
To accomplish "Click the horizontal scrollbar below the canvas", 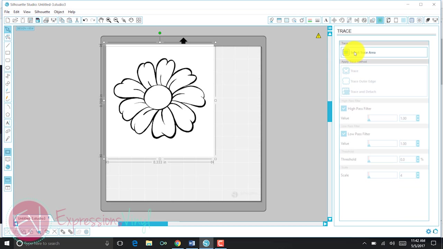I will click(143, 224).
